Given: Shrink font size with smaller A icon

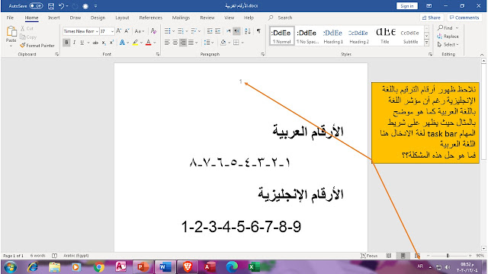Looking at the screenshot, I should pyautogui.click(x=127, y=31).
